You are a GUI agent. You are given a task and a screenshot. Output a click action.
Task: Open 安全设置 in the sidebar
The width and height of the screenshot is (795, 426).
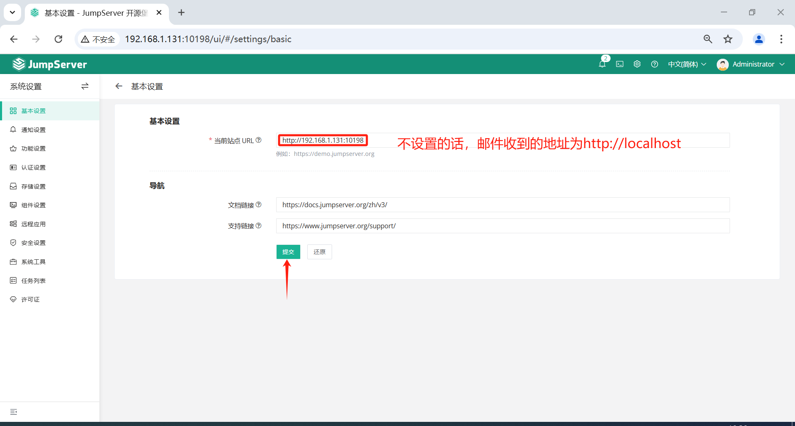(50, 243)
